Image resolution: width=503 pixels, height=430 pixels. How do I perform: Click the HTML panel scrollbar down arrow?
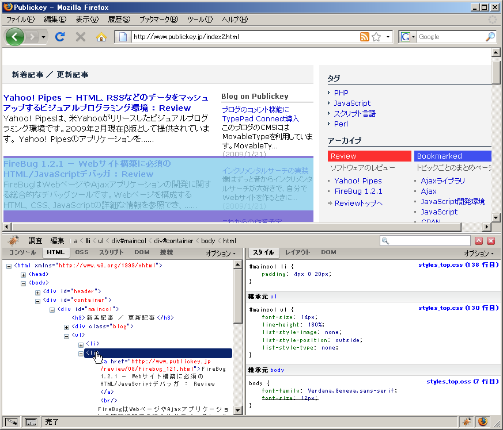click(238, 410)
